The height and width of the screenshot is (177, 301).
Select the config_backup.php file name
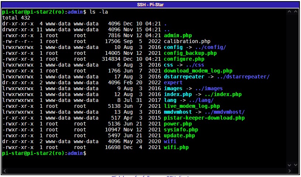point(190,53)
